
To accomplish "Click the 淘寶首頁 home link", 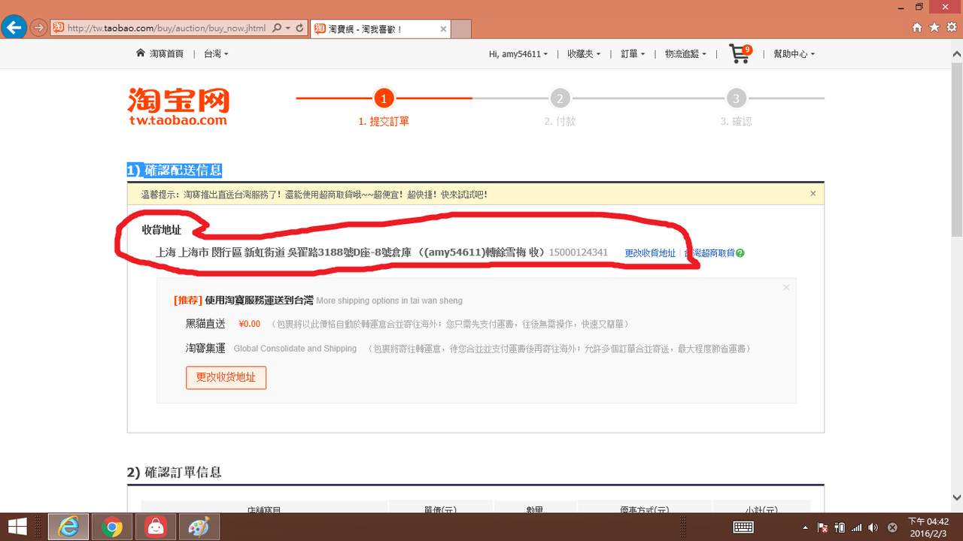I will [159, 54].
